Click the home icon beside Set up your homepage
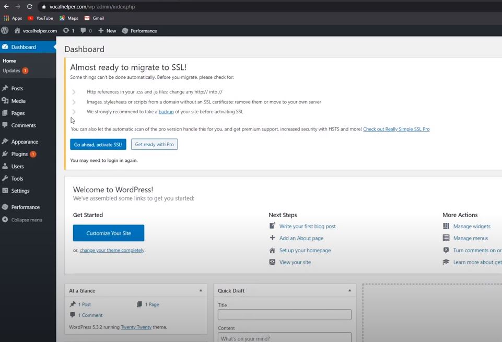 [272, 250]
